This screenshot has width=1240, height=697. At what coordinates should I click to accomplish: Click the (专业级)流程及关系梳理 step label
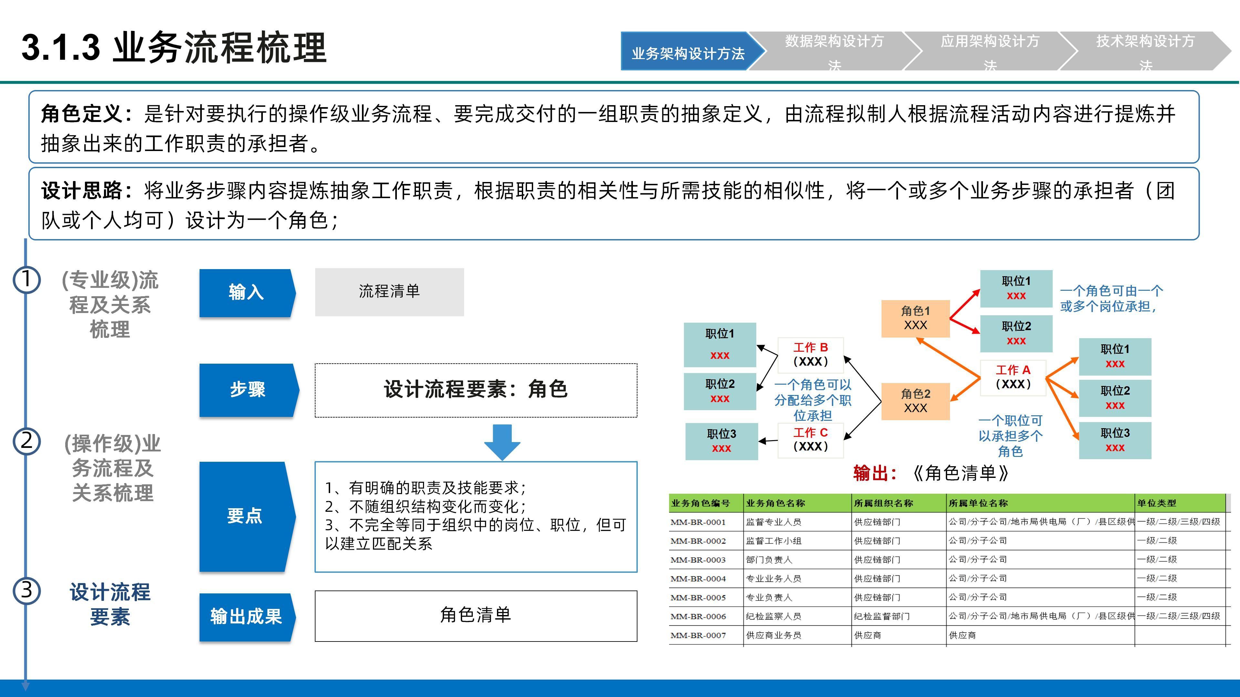tap(110, 305)
